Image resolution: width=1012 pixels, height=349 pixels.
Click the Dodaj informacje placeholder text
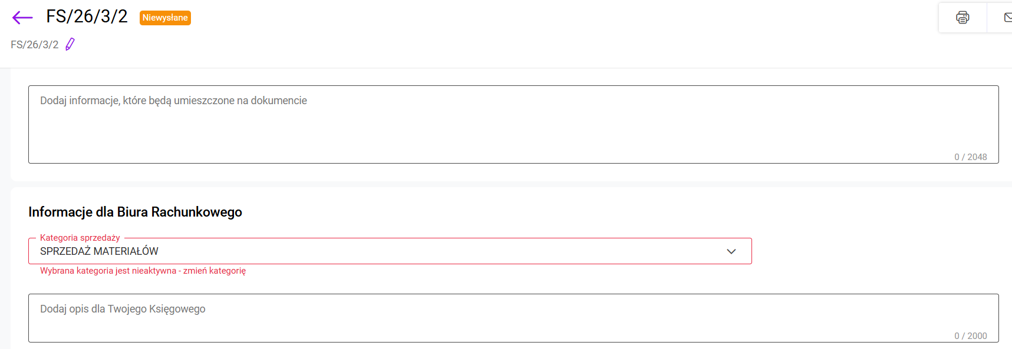pyautogui.click(x=173, y=101)
